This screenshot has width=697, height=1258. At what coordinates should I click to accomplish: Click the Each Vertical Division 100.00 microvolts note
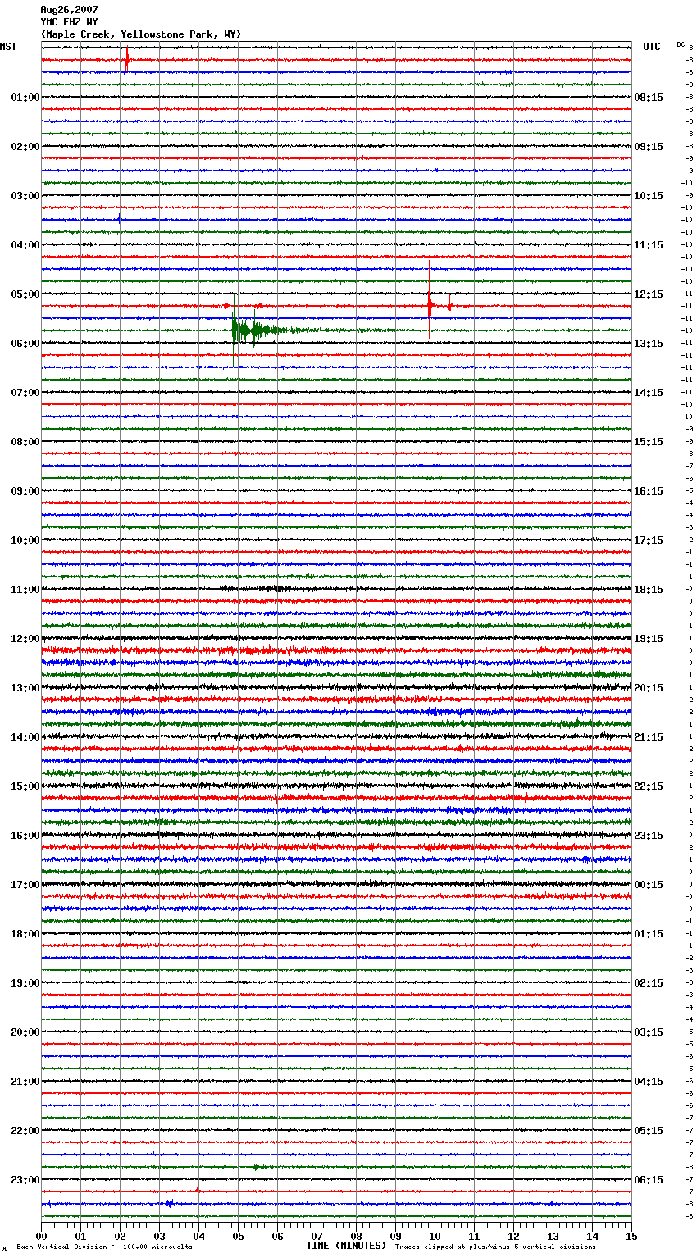click(104, 1247)
